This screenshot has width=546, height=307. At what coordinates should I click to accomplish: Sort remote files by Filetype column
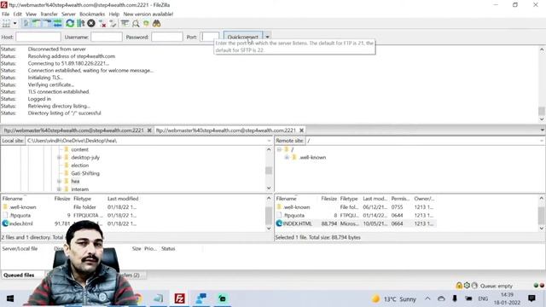[349, 199]
